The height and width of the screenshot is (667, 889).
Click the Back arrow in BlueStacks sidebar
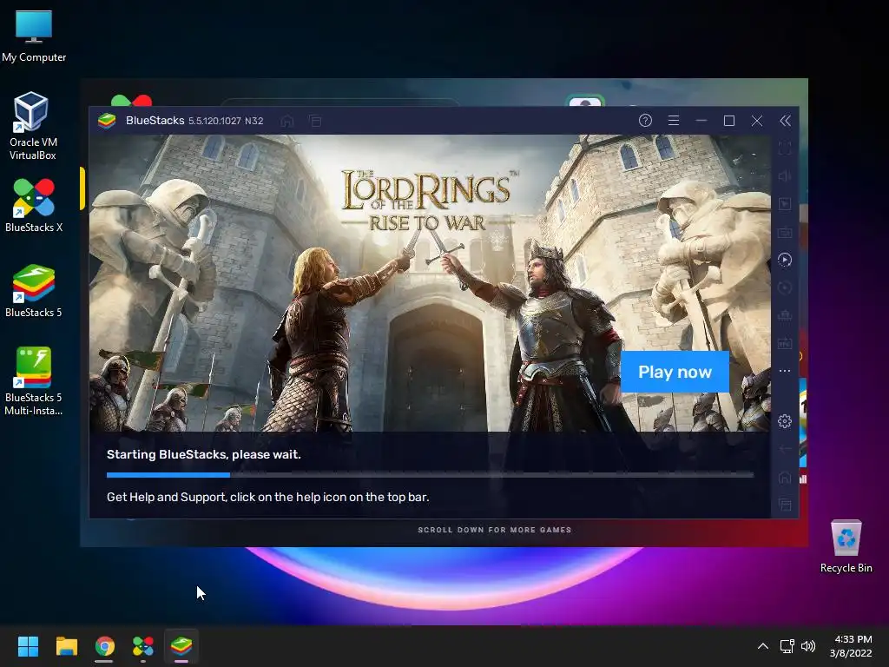click(x=785, y=449)
